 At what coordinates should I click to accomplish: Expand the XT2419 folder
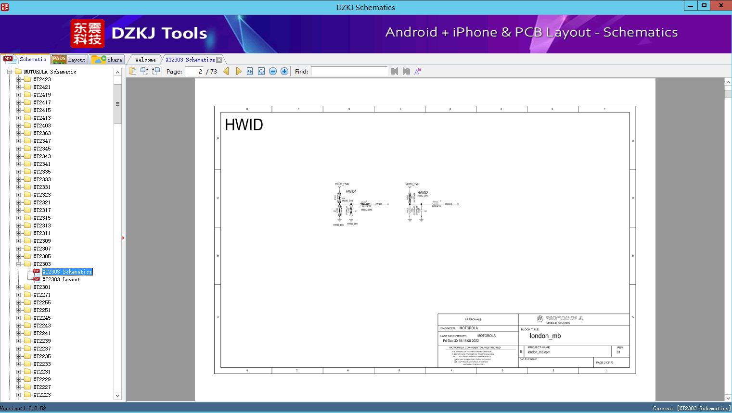18,95
